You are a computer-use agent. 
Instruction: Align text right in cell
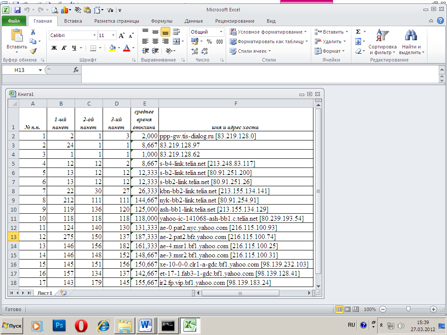165,41
